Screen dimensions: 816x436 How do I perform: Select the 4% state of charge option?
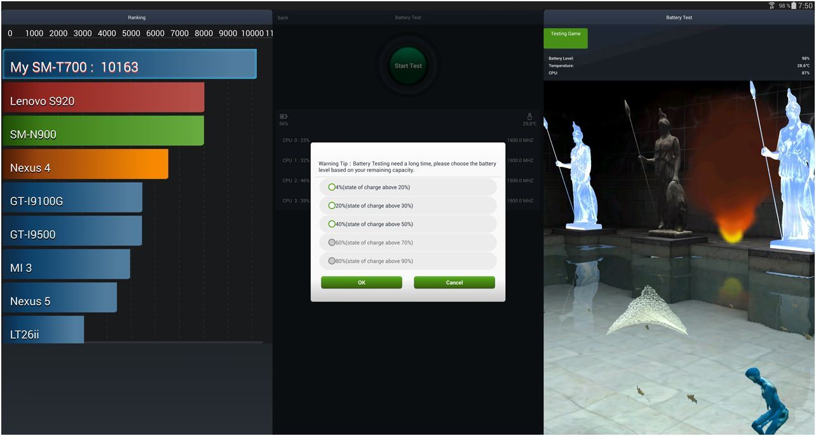coord(332,187)
